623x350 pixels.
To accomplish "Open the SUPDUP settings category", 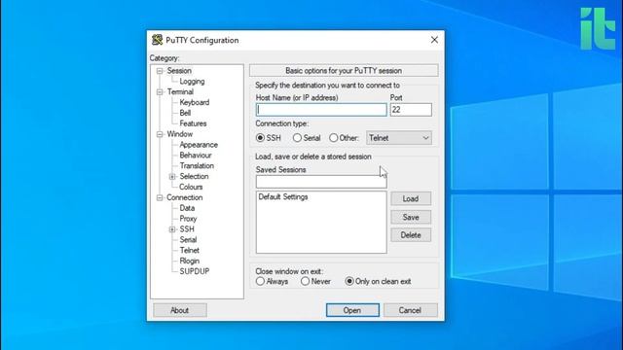I will point(195,271).
